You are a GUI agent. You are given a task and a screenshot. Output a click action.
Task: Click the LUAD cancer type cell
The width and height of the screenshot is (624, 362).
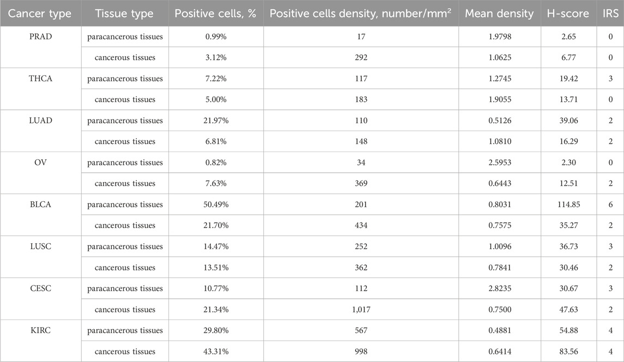40,120
